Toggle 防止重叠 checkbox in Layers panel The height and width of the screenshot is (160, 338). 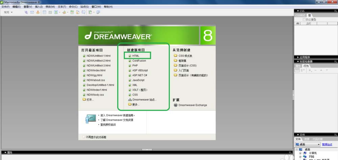click(304, 19)
